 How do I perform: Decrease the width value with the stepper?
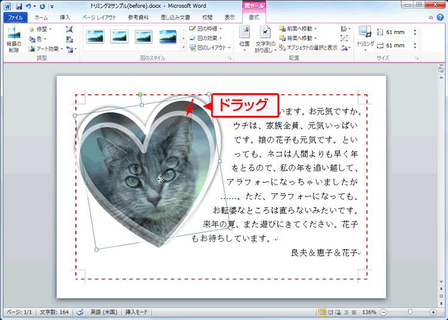point(415,47)
